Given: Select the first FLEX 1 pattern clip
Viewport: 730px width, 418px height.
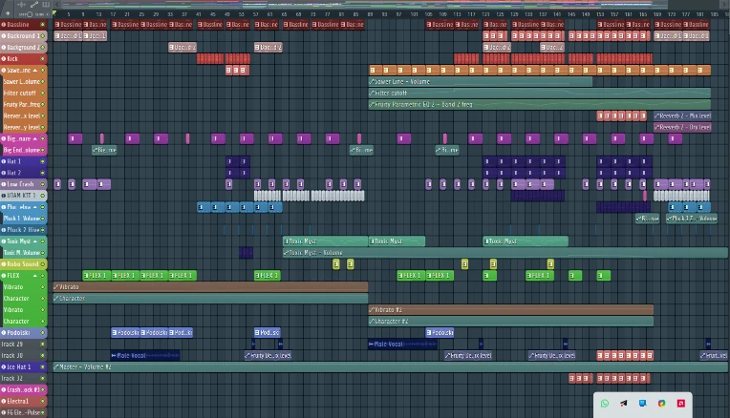Looking at the screenshot, I should 97,276.
